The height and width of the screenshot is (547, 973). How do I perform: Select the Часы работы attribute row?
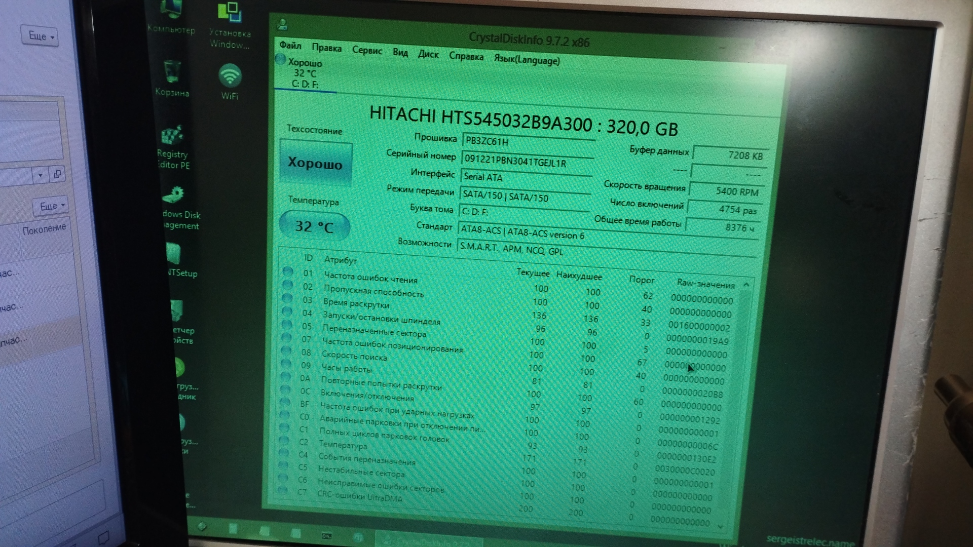[x=347, y=369]
